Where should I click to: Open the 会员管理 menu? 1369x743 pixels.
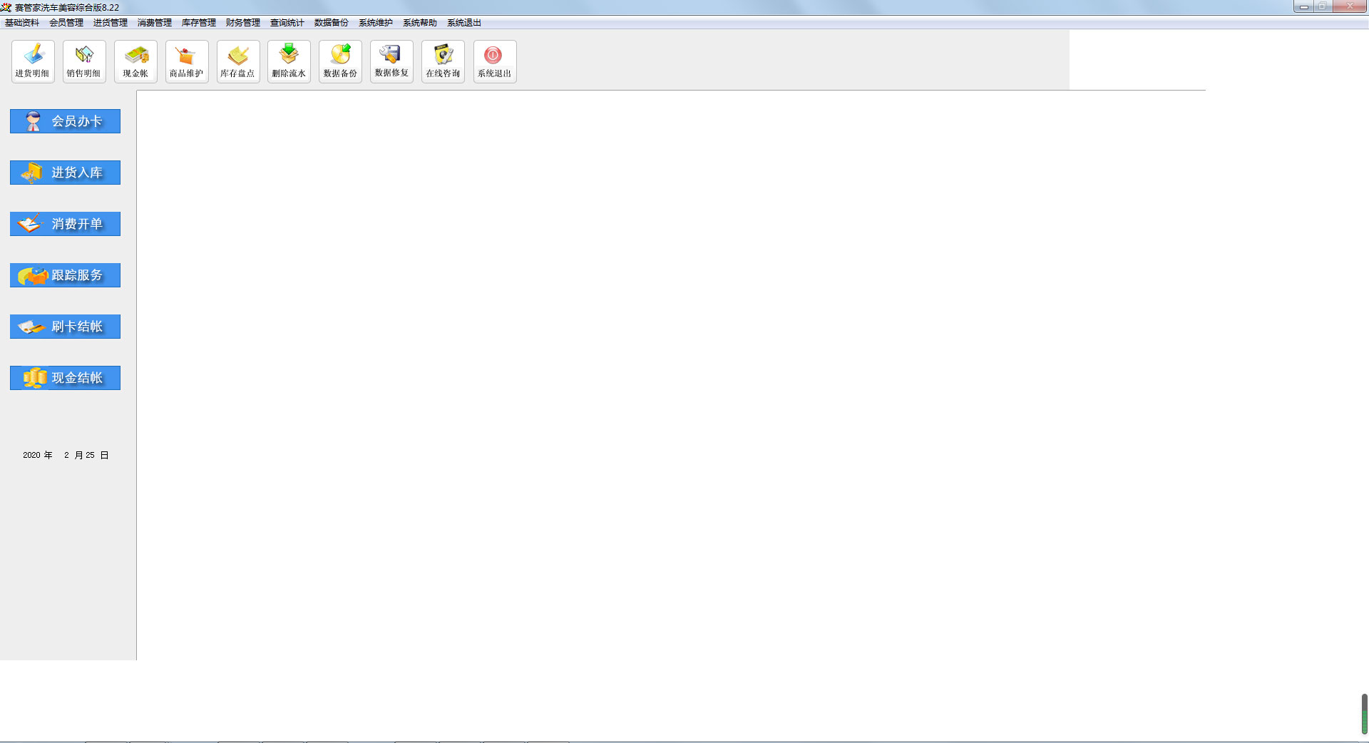[x=66, y=23]
